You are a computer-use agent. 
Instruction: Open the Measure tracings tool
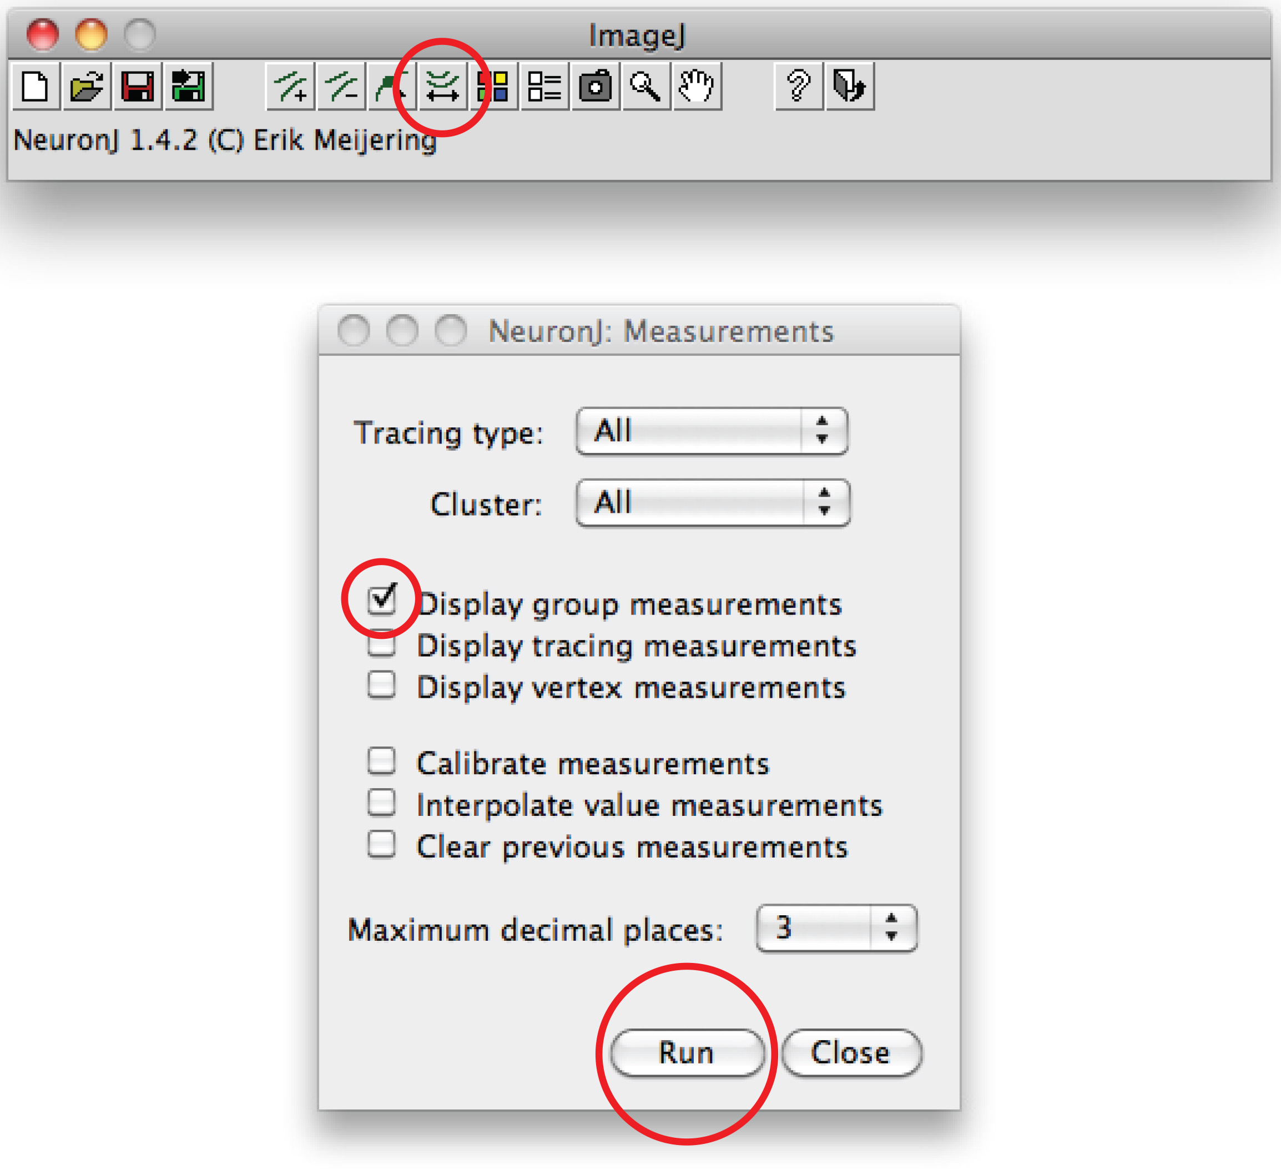coord(442,87)
